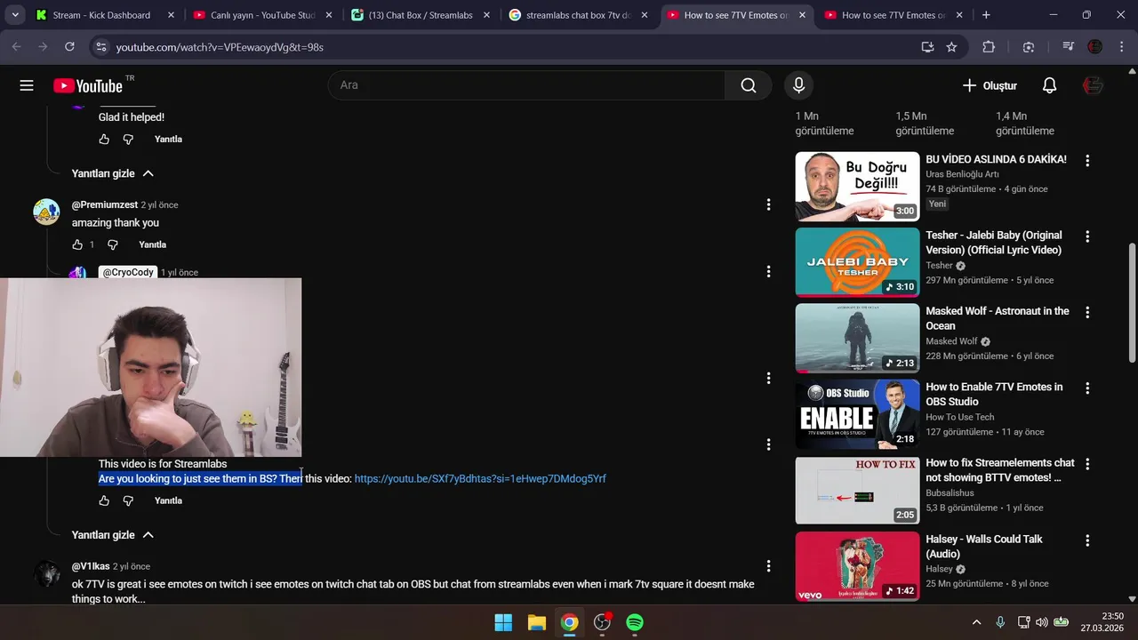Open File Explorer from the taskbar
The image size is (1138, 640).
536,622
